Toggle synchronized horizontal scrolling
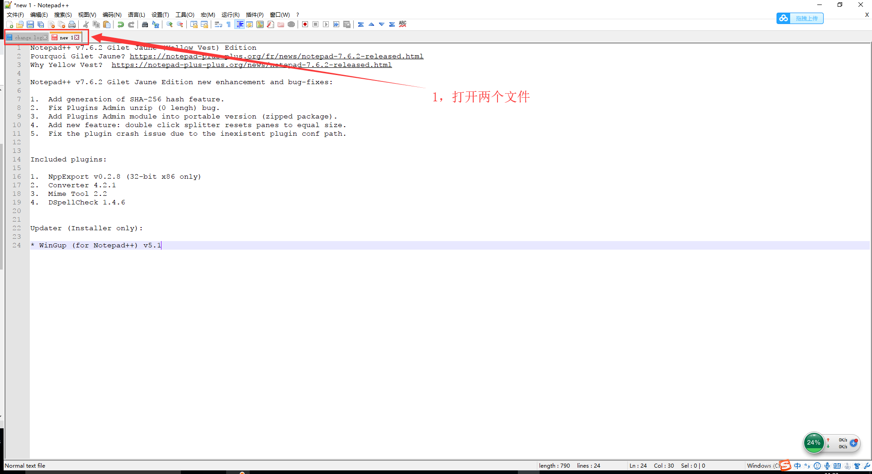The height and width of the screenshot is (474, 872). tap(204, 24)
